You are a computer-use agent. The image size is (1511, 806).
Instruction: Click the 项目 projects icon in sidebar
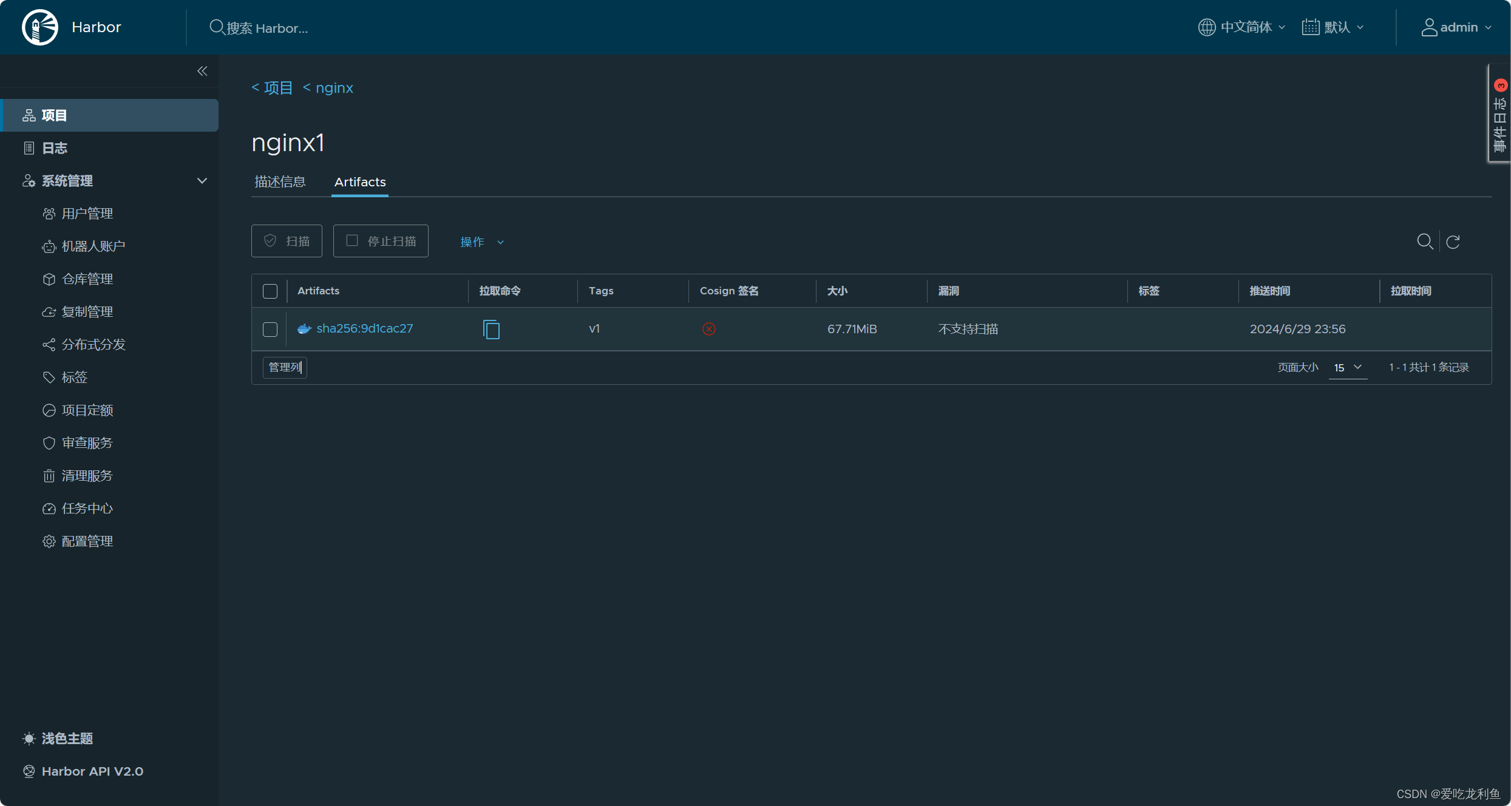[x=29, y=115]
